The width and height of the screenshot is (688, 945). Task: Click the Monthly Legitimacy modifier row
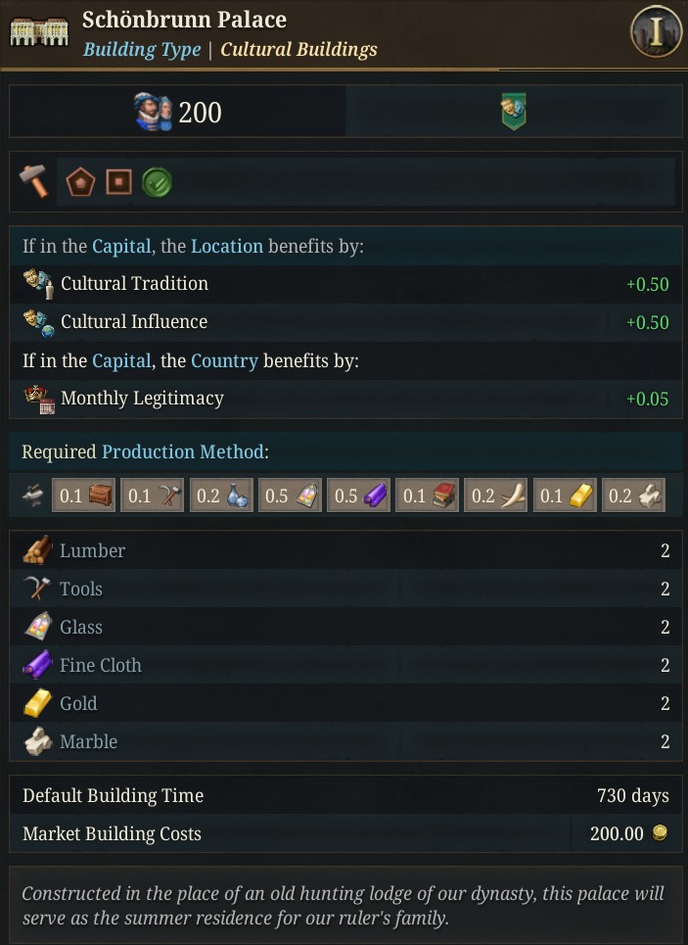(344, 399)
